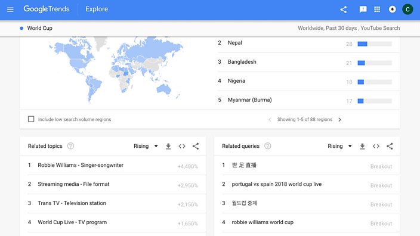Open the Explore page link
Image resolution: width=420 pixels, height=236 pixels.
(x=97, y=9)
